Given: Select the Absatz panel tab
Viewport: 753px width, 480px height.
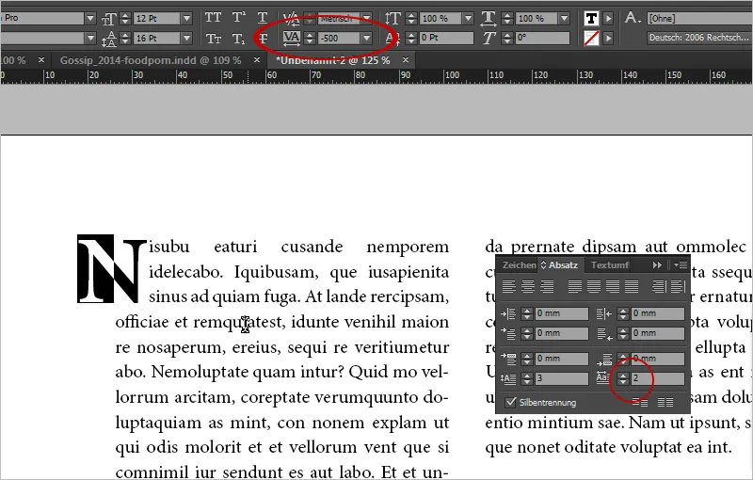Looking at the screenshot, I should coord(562,265).
